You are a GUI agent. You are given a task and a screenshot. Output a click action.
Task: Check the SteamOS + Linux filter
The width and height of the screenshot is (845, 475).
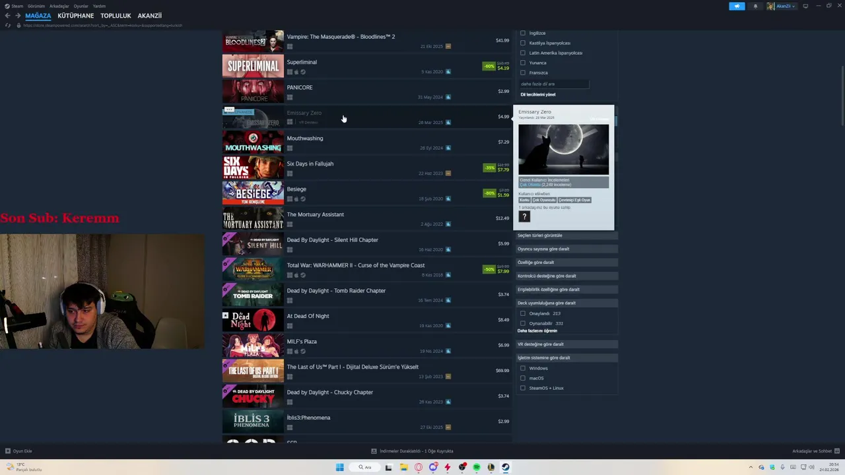(523, 388)
